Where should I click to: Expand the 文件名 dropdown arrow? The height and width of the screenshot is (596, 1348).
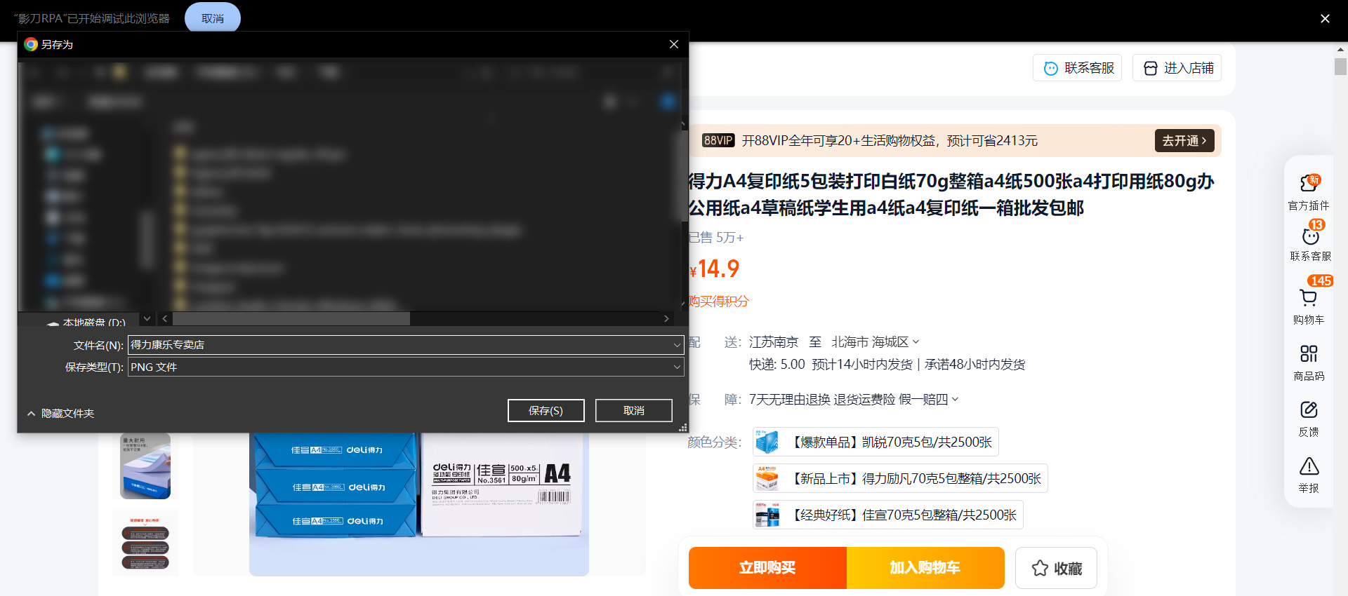coord(677,345)
